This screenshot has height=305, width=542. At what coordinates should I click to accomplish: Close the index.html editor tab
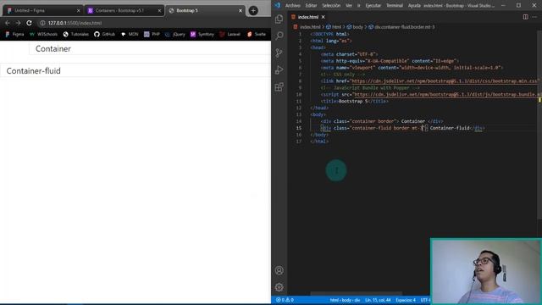(324, 17)
